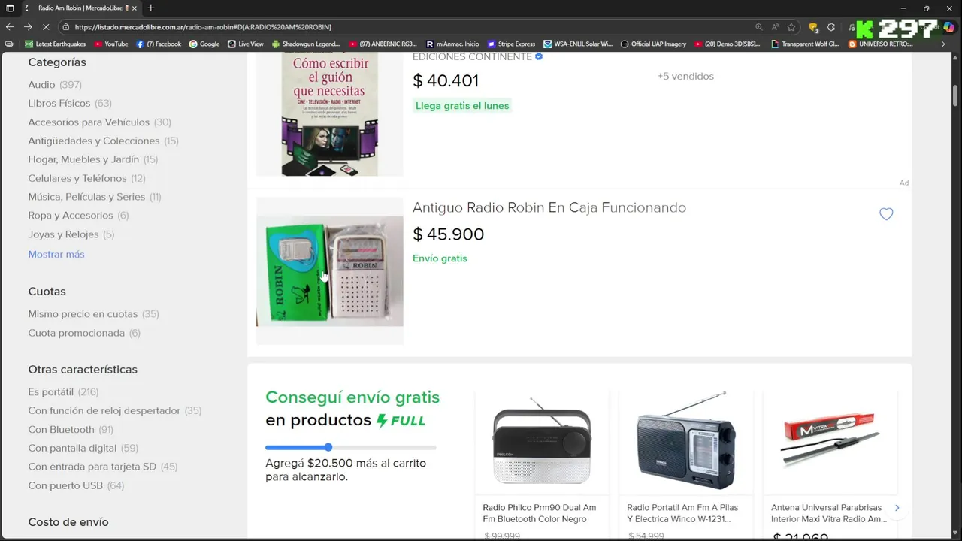Filter by Accesorios para Vehículos
The height and width of the screenshot is (541, 962).
tap(100, 122)
